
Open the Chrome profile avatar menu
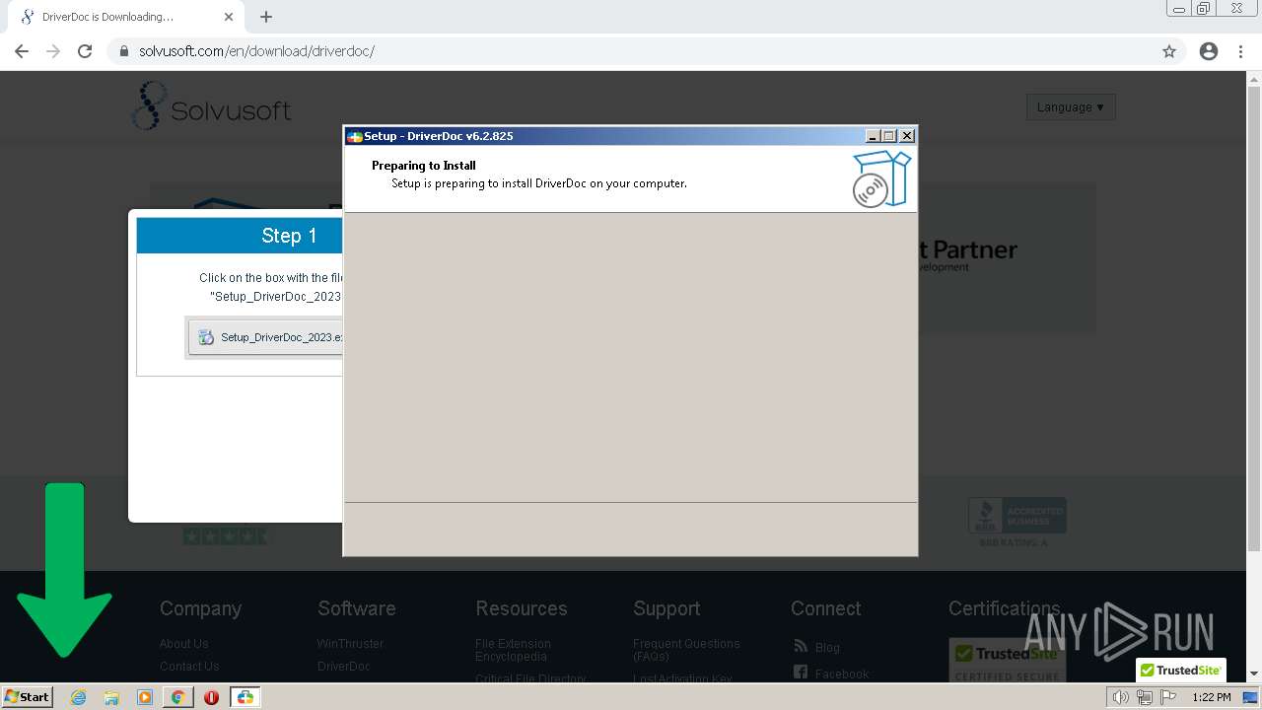(x=1209, y=51)
